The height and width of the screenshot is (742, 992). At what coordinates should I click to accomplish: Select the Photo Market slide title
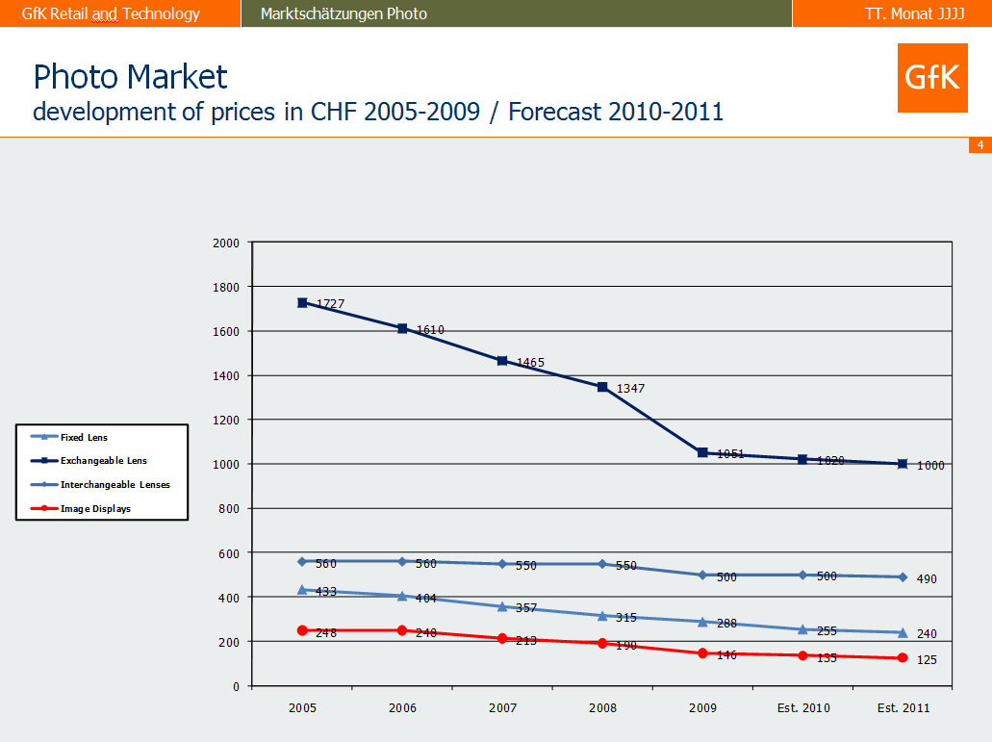[x=130, y=77]
